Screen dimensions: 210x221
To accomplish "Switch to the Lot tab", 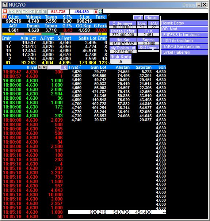I will (138, 18).
